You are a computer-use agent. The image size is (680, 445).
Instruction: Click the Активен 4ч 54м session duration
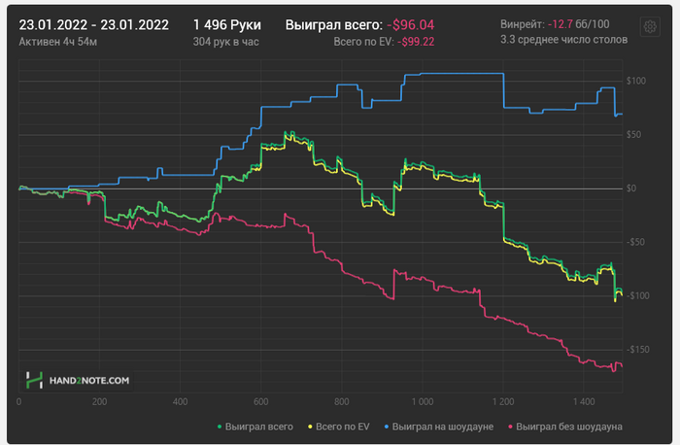click(x=61, y=42)
